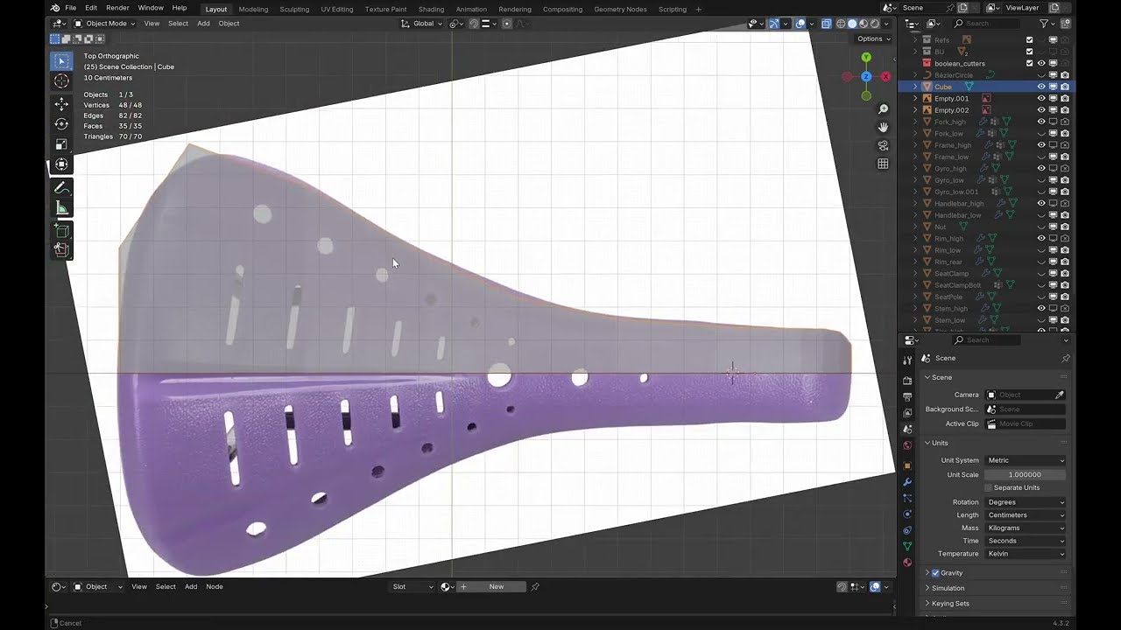This screenshot has width=1121, height=630.
Task: Open viewport Add menu
Action: pyautogui.click(x=203, y=24)
